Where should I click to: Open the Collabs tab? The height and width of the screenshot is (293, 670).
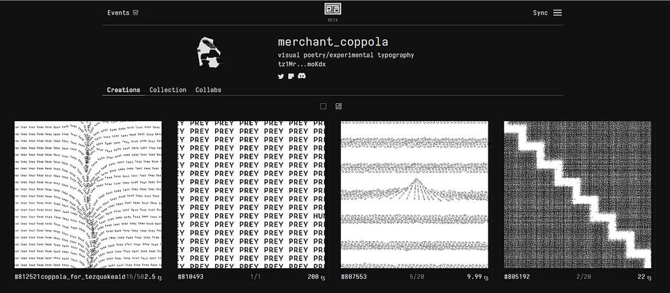click(x=208, y=90)
